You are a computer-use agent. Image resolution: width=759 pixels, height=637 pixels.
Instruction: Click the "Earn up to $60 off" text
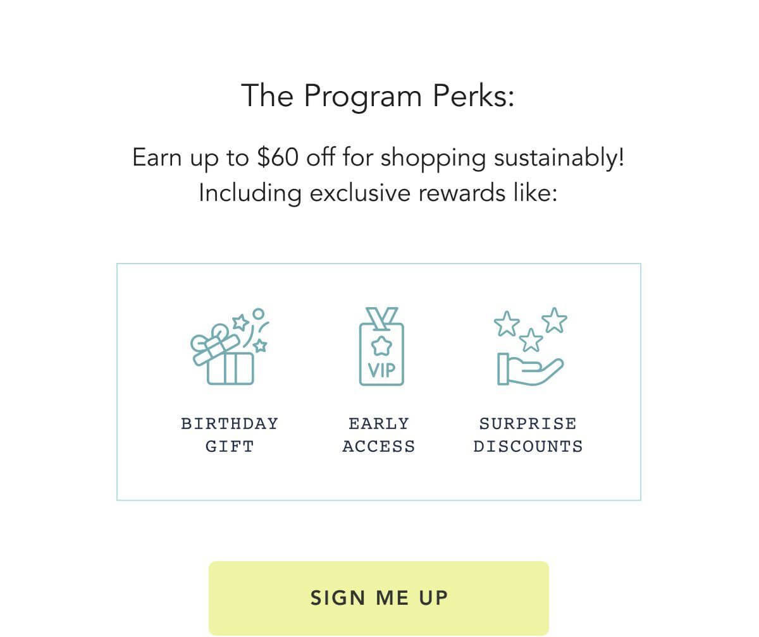[x=235, y=157]
